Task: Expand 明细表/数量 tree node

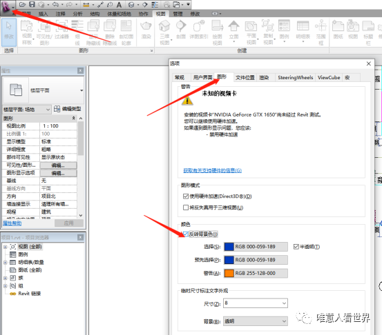Action: point(5,263)
